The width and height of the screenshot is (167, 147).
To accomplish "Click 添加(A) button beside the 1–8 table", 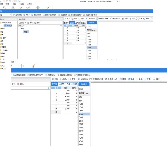I will point(84,84).
